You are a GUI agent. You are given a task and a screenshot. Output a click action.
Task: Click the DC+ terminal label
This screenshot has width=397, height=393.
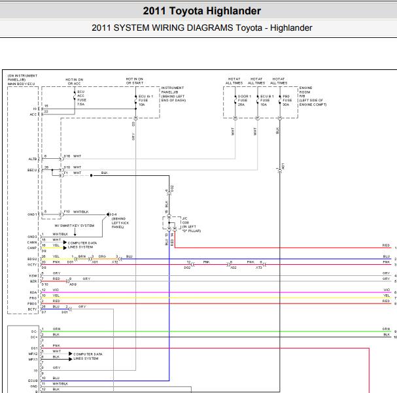click(x=34, y=337)
